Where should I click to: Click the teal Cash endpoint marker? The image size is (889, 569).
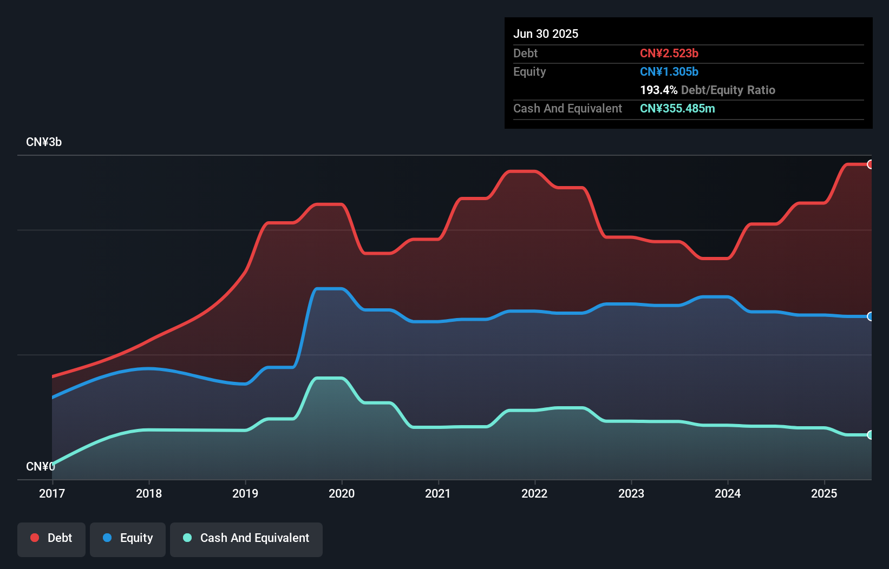[x=870, y=435]
